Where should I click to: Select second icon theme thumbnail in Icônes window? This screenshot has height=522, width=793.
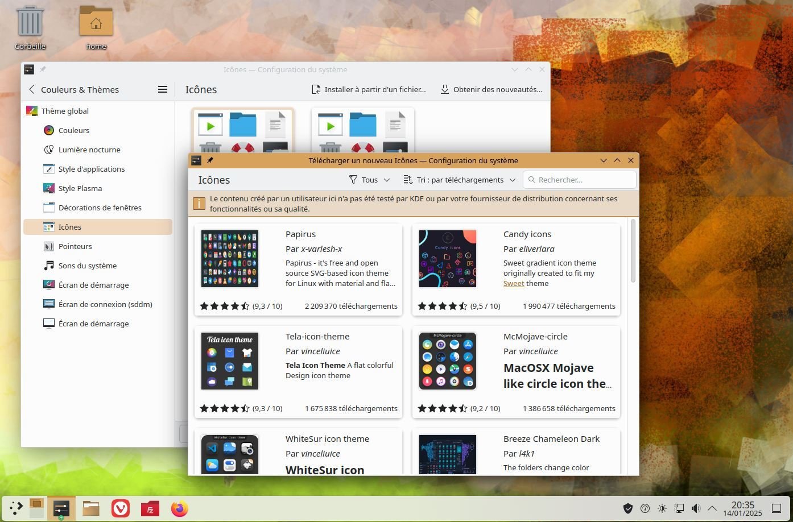(363, 130)
